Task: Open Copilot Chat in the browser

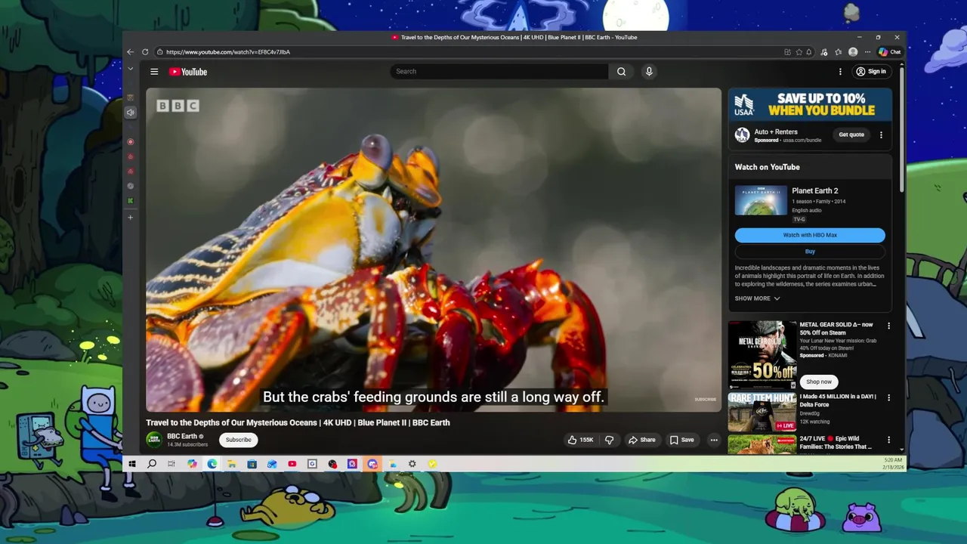Action: 889,52
